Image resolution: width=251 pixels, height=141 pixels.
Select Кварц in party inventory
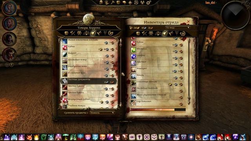pos(157,76)
